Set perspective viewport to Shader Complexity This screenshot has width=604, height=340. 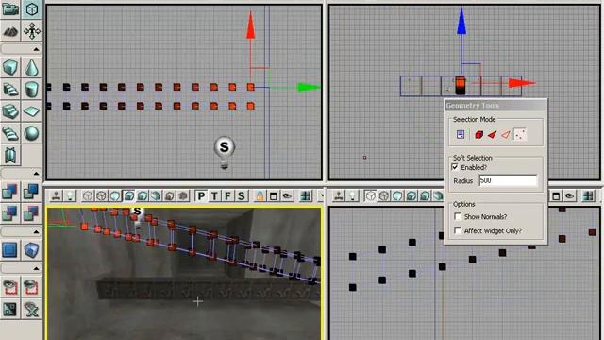tap(182, 195)
